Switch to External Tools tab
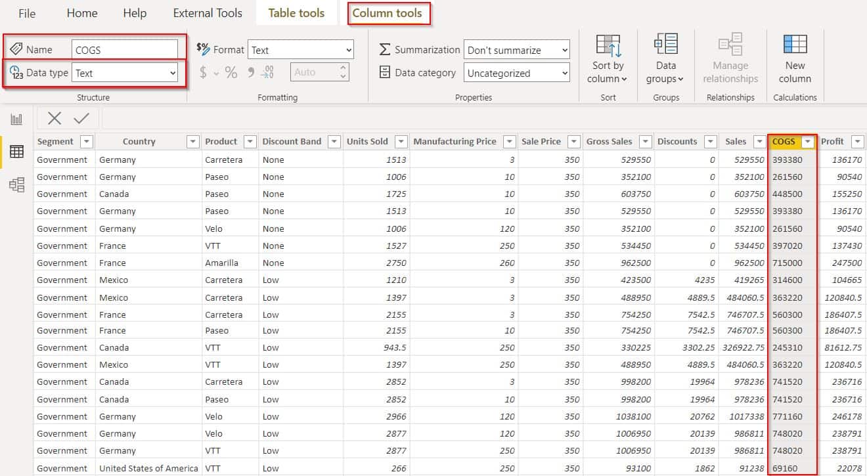The height and width of the screenshot is (476, 867). tap(208, 13)
